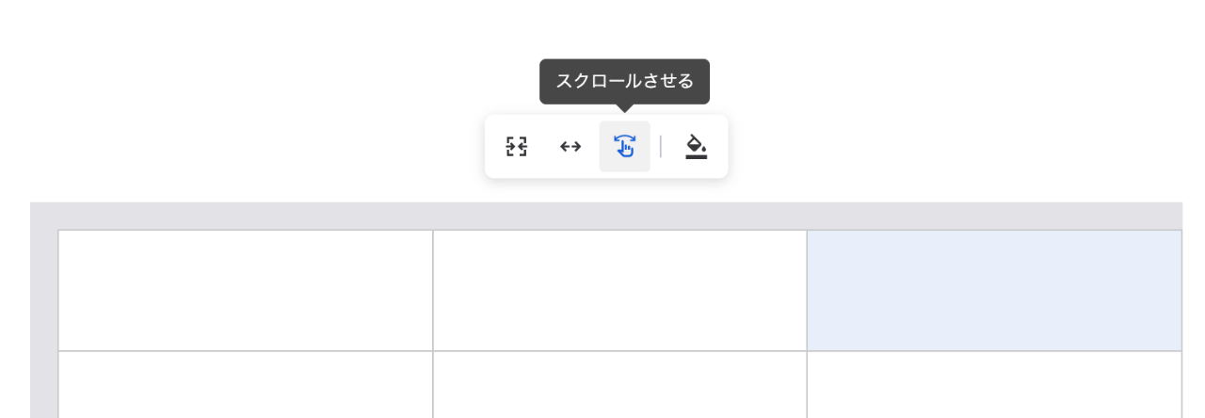
Task: Click the bottom-left table cell
Action: click(x=246, y=385)
